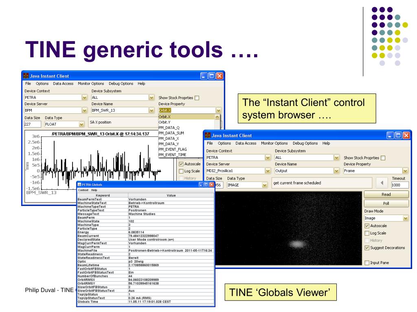Select the MachineStateText row

146,203
